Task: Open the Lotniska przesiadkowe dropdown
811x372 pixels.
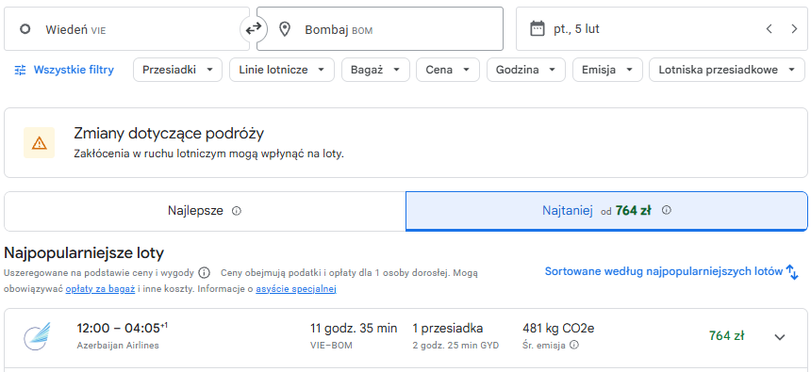Action: tap(727, 70)
